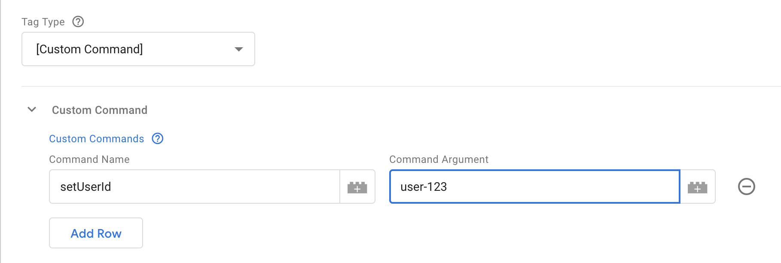Remove the setUserId command row
Viewport: 781px width, 263px height.
point(746,187)
